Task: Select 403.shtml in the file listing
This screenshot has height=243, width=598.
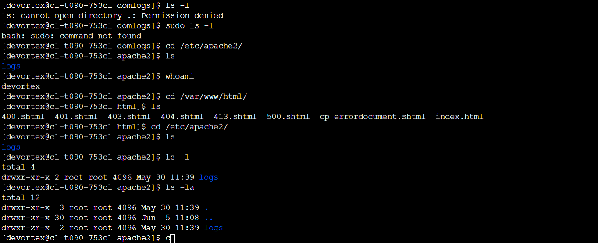Action: pyautogui.click(x=129, y=117)
